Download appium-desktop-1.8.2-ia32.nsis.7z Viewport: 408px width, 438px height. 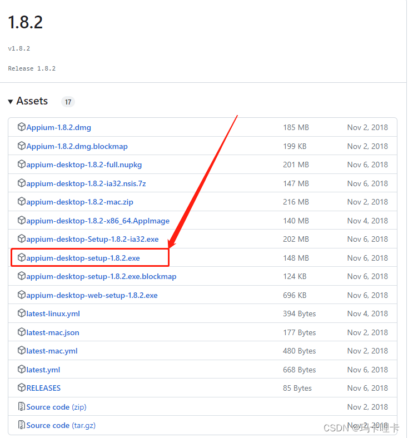(86, 183)
